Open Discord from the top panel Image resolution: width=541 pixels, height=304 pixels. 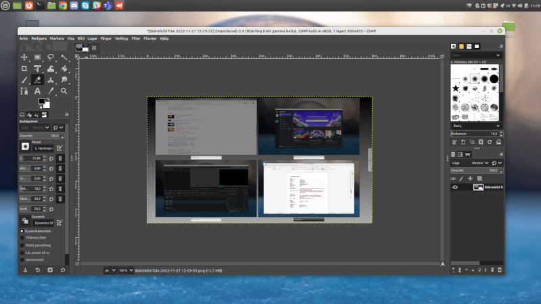tap(74, 5)
